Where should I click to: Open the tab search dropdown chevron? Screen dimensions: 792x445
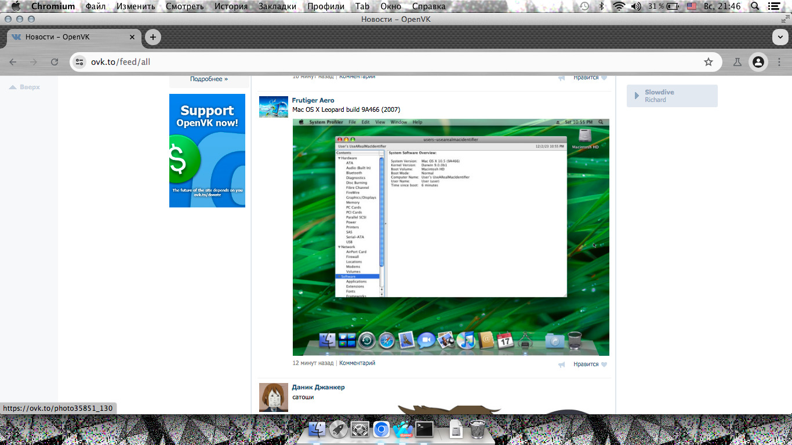click(780, 37)
